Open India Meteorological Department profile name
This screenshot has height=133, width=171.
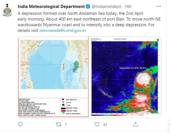(x=51, y=7)
